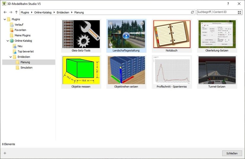Open Objekte messen plugin thumbnail
The width and height of the screenshot is (245, 159).
point(81,70)
